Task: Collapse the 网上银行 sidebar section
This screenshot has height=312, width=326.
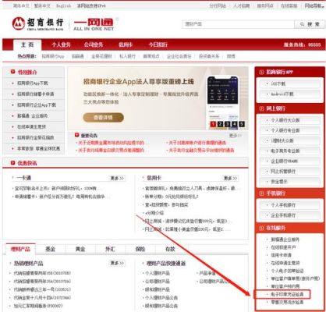Action: [261, 108]
